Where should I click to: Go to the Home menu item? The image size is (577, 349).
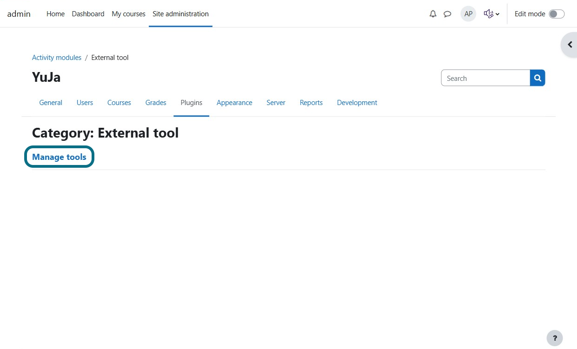click(x=55, y=14)
